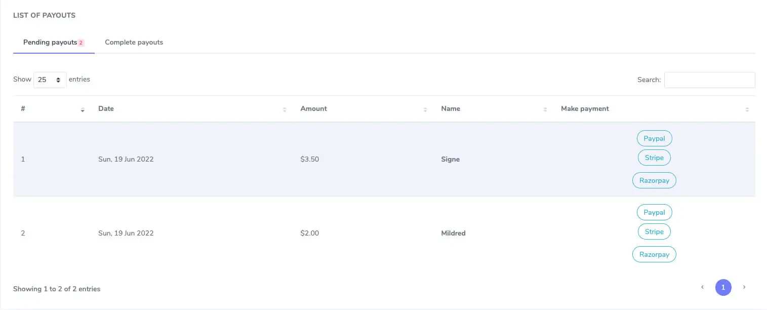Go to next page arrow

(744, 287)
